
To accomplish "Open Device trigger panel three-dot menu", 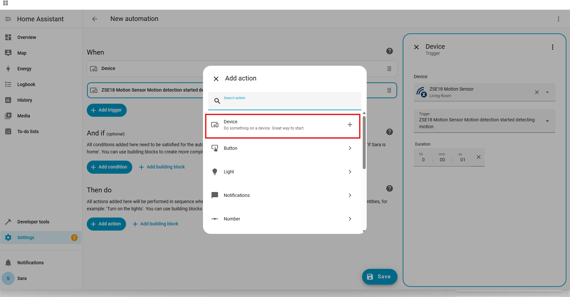I will pos(553,47).
